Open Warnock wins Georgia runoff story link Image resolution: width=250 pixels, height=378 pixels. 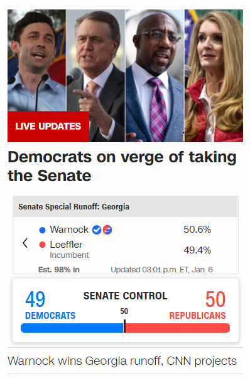122,361
